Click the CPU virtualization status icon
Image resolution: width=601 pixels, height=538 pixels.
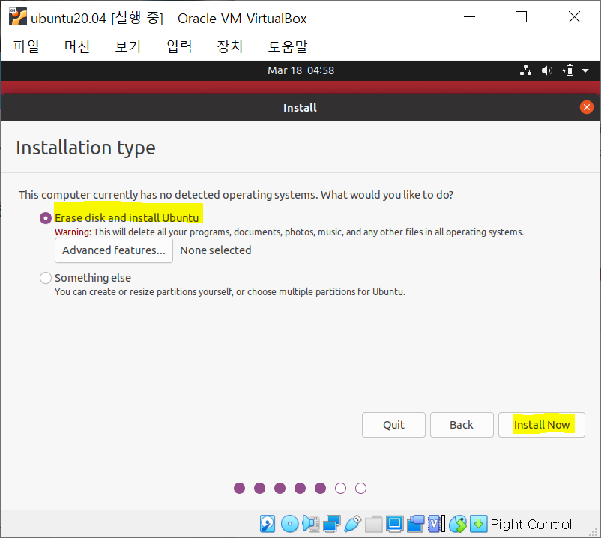437,524
